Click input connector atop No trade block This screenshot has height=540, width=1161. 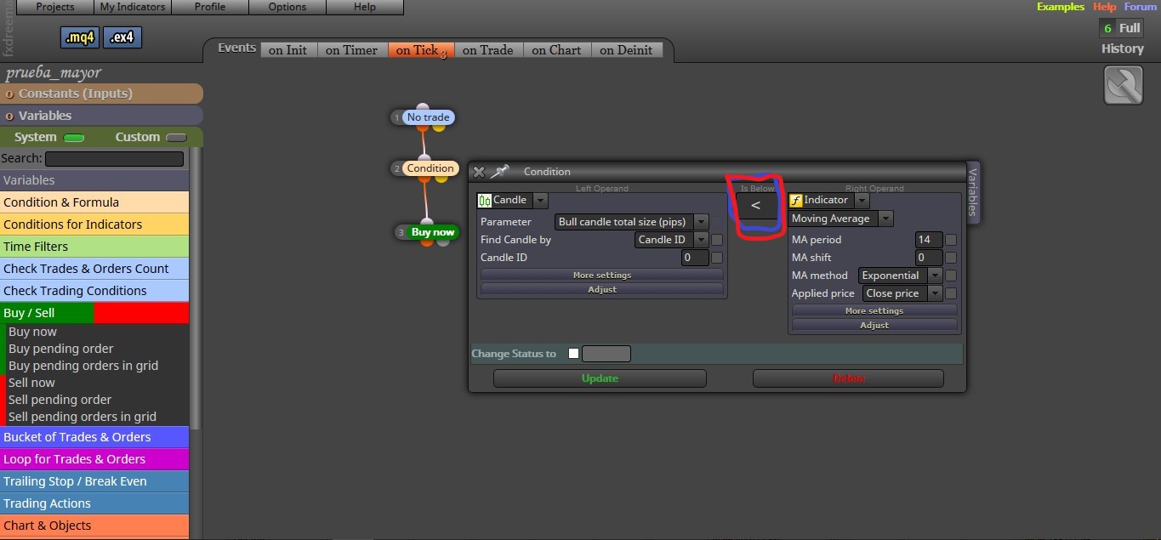coord(423,108)
